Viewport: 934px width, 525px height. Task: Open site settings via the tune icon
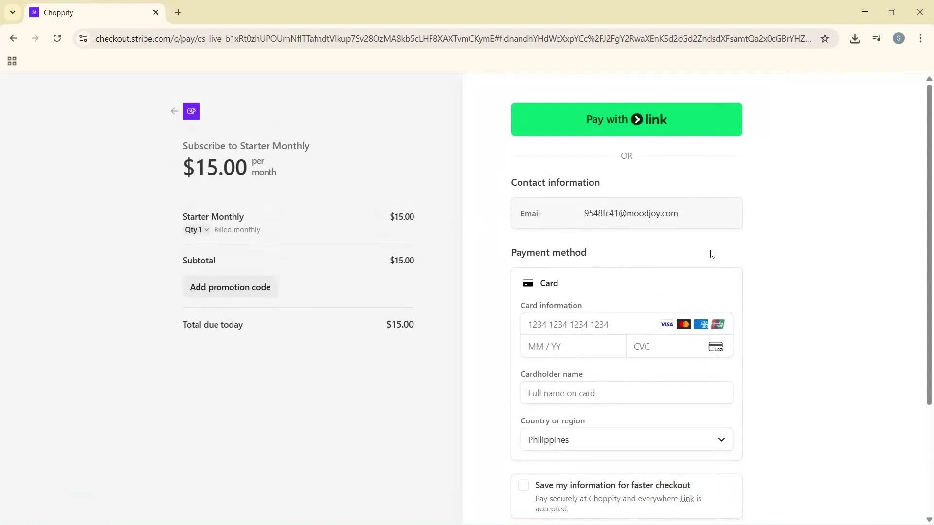pos(83,39)
